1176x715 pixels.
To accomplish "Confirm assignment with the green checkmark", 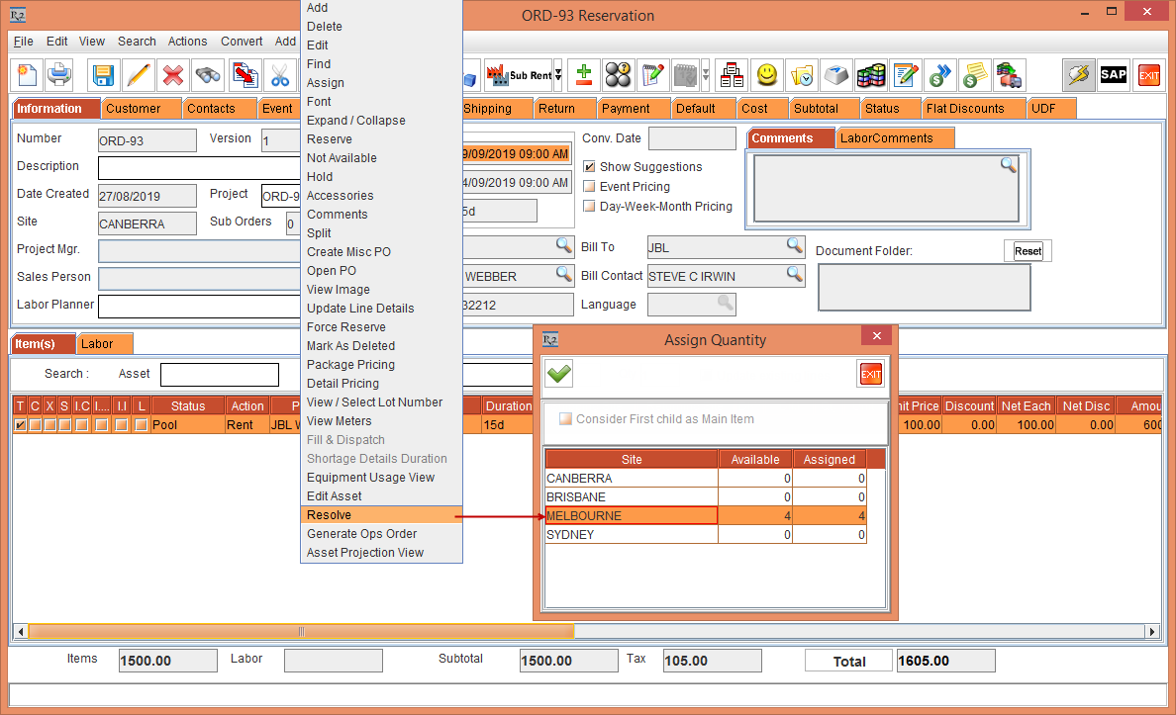I will (559, 374).
